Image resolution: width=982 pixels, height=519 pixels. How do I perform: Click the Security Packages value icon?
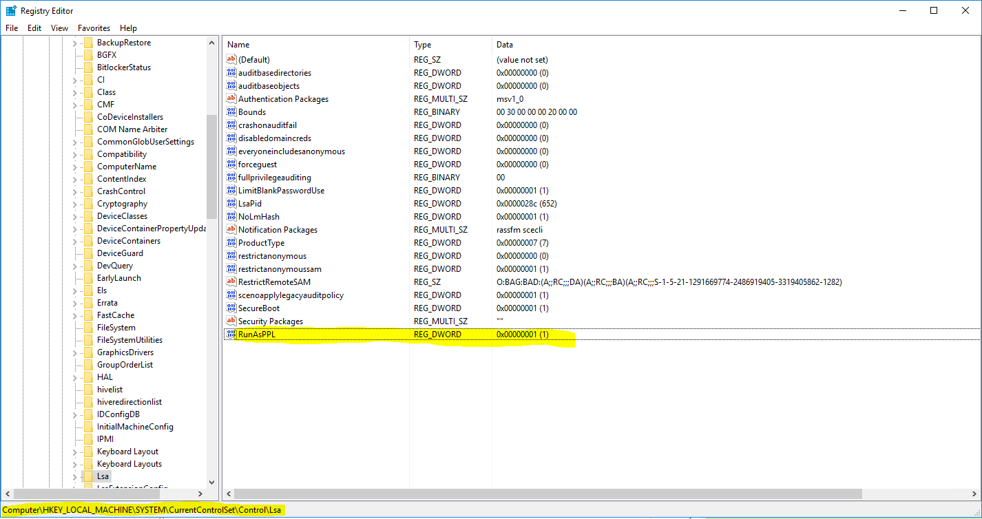(x=231, y=321)
